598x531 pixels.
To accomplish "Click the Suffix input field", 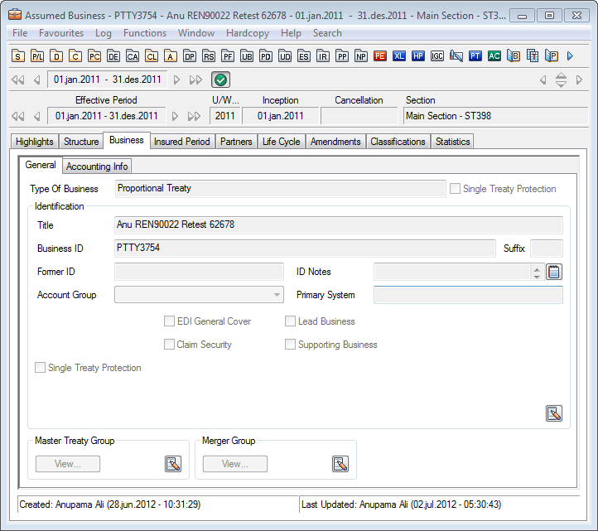I will pyautogui.click(x=546, y=249).
